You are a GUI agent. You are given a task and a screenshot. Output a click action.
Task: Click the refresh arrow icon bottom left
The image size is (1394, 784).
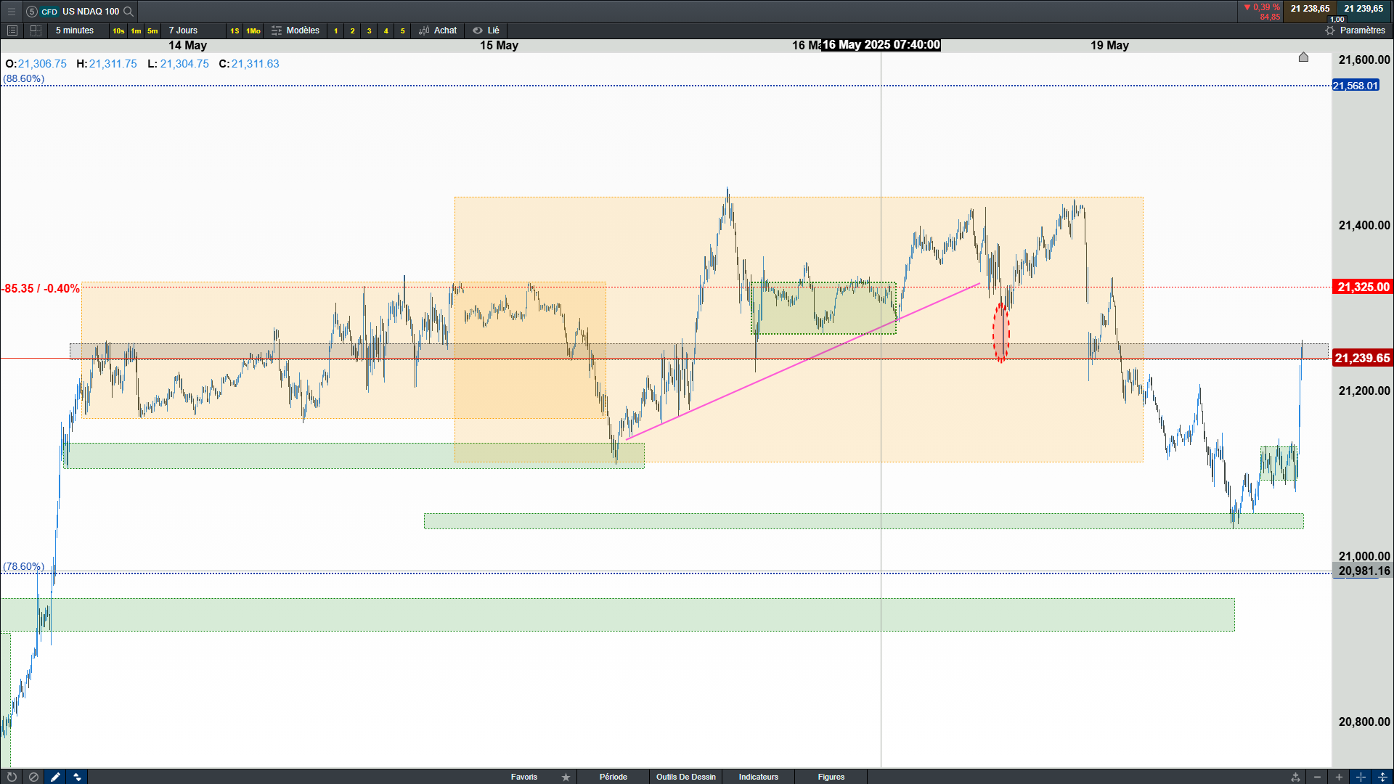click(x=12, y=777)
